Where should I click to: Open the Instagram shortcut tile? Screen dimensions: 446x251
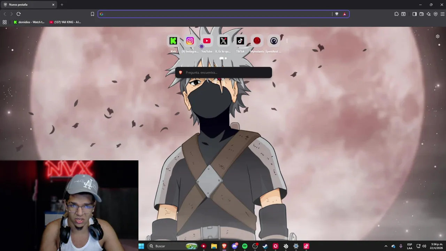coord(190,41)
